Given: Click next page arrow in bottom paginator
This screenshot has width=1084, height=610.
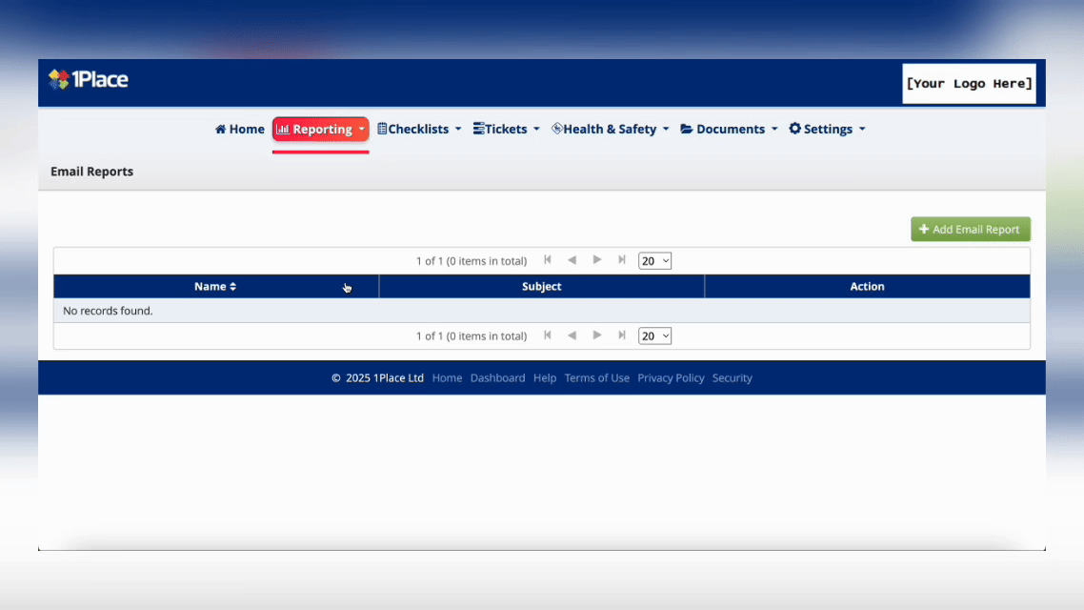Looking at the screenshot, I should 597,335.
